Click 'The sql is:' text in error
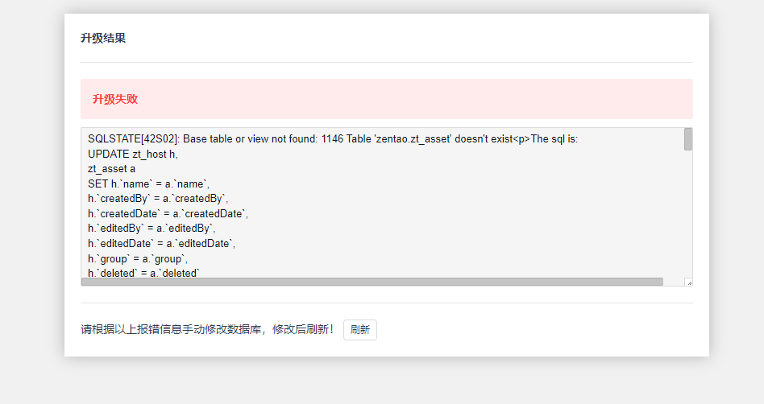Viewport: 764px width, 404px height. pyautogui.click(x=554, y=139)
